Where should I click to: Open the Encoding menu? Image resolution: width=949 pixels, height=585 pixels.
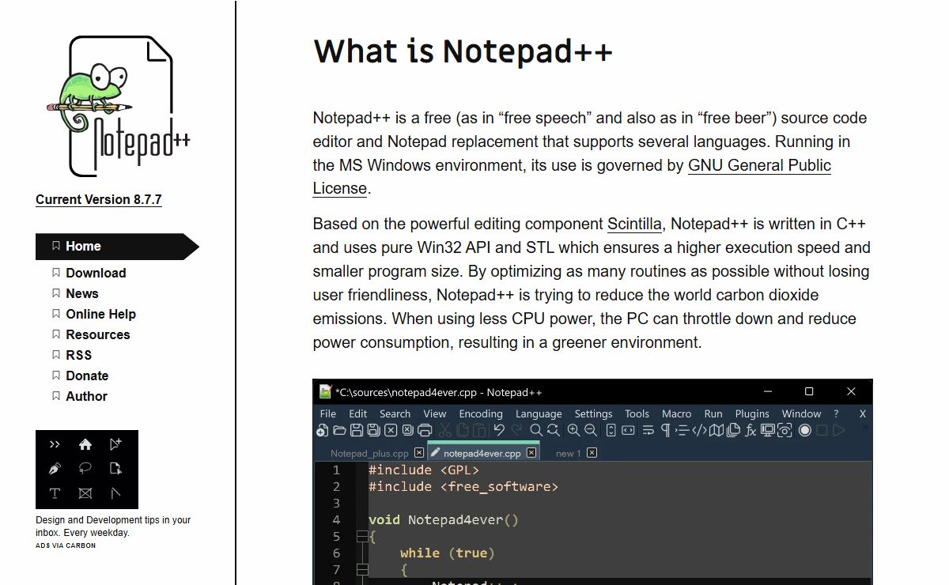(x=481, y=413)
